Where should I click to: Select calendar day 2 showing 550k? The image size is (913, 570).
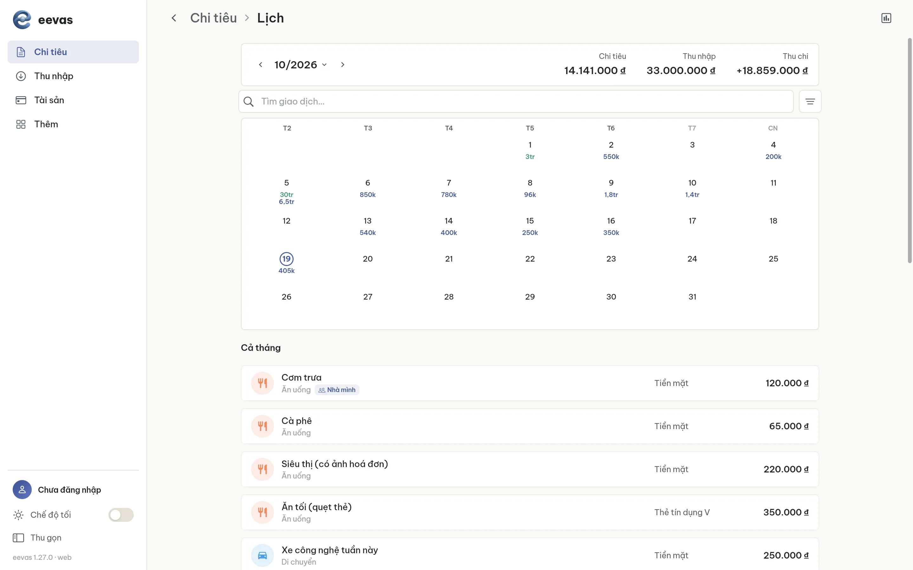click(611, 150)
